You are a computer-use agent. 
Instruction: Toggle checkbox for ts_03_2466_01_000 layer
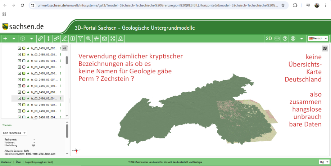(19, 92)
